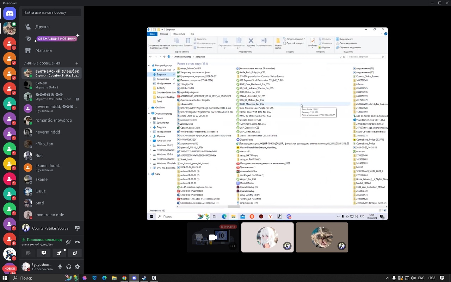Open address bar history dropdown in stream

[x=340, y=57]
